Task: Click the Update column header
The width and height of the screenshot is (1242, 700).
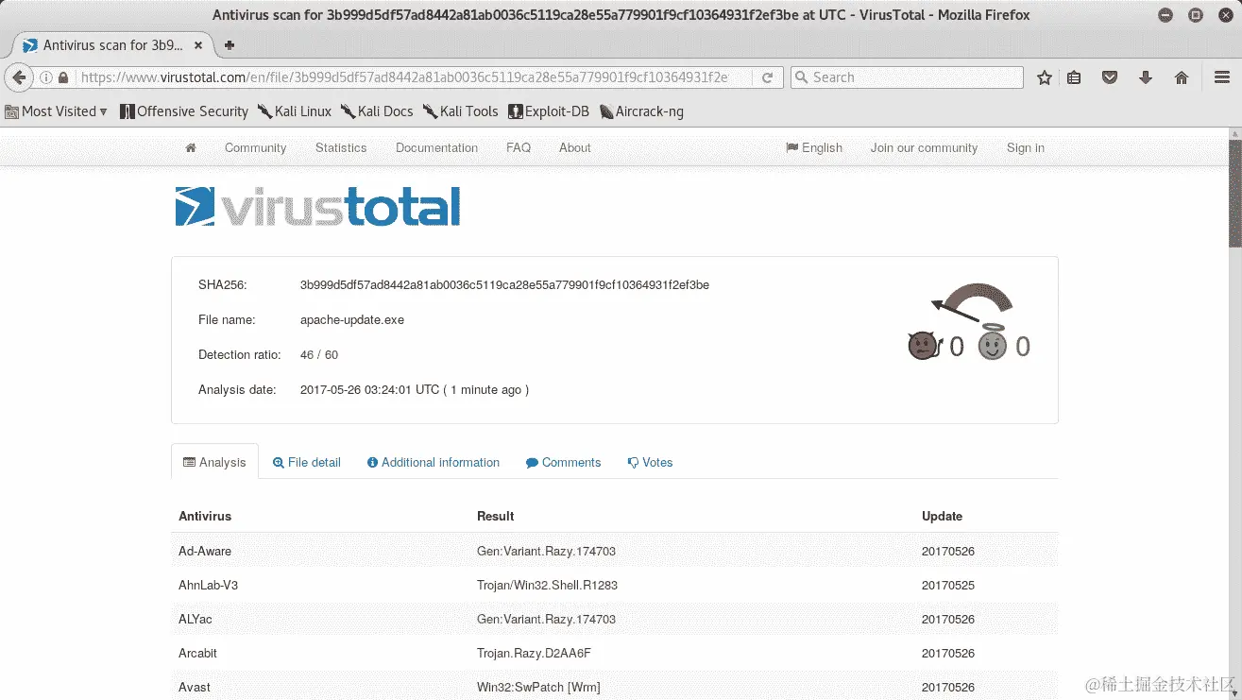Action: 943,516
